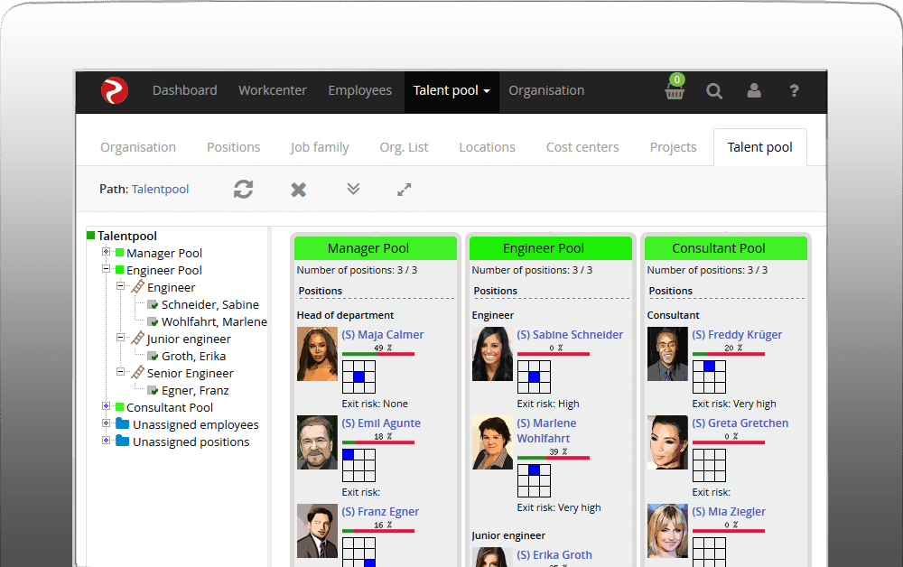Click green square icon beside Manager Pool

click(120, 253)
